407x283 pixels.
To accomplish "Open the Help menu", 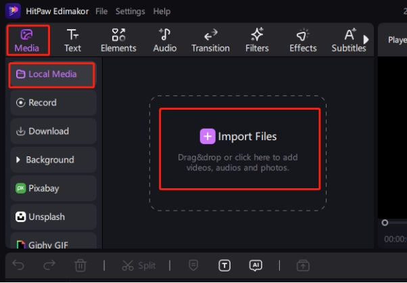I will point(162,12).
